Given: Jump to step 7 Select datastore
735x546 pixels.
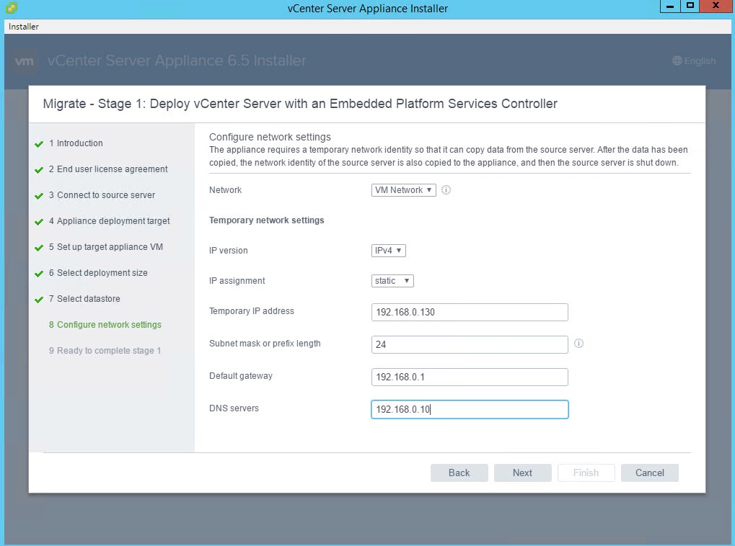Looking at the screenshot, I should pos(88,299).
